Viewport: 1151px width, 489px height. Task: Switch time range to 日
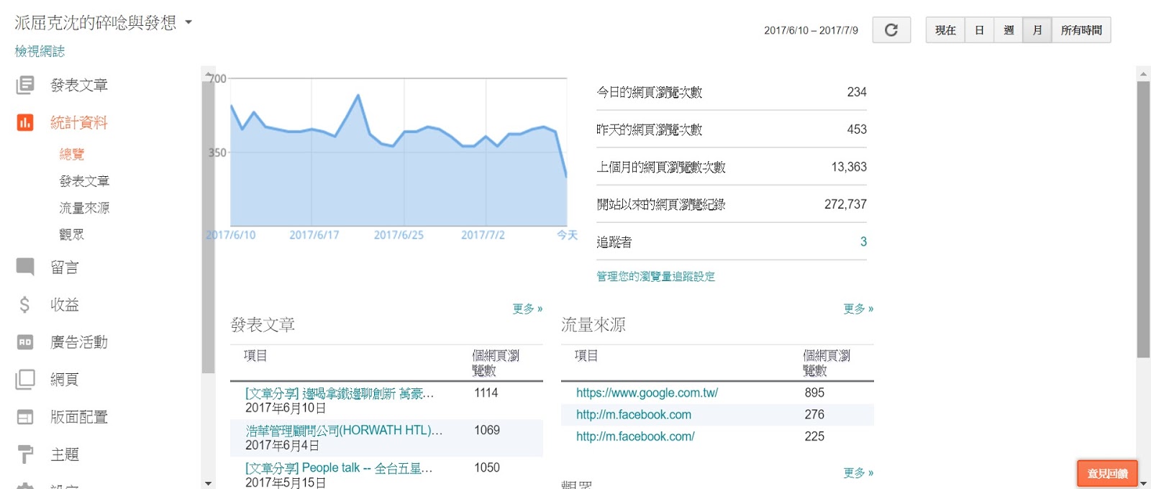coord(979,30)
